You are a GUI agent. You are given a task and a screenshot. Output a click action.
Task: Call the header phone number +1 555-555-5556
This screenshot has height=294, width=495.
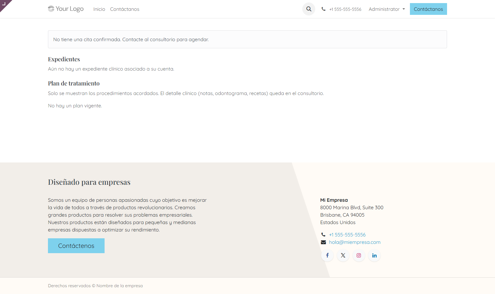click(345, 9)
